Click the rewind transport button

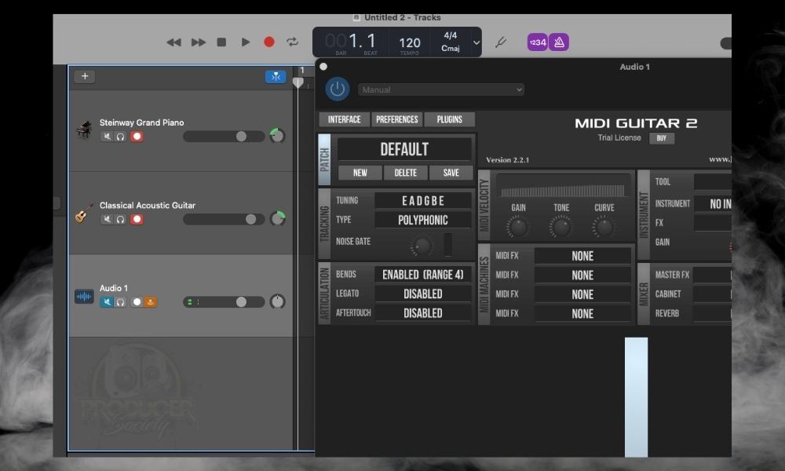pyautogui.click(x=173, y=42)
